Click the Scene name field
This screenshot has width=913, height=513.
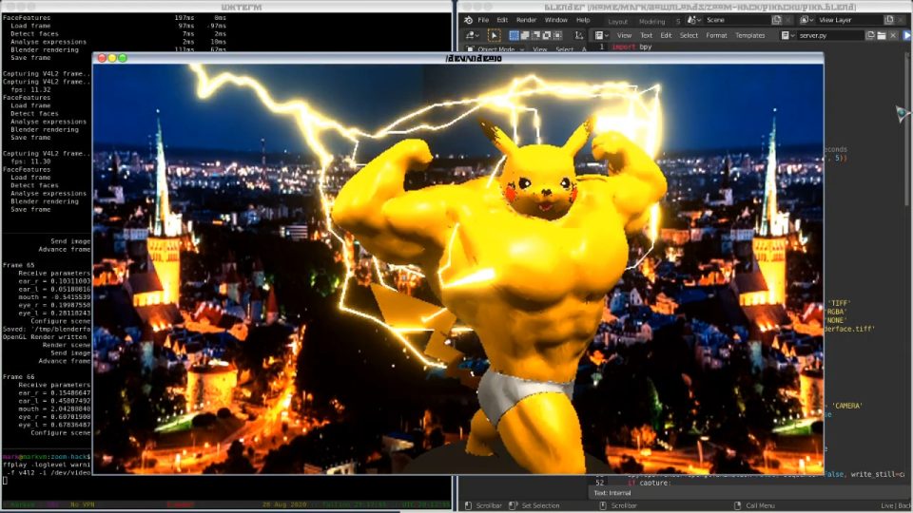click(x=737, y=20)
